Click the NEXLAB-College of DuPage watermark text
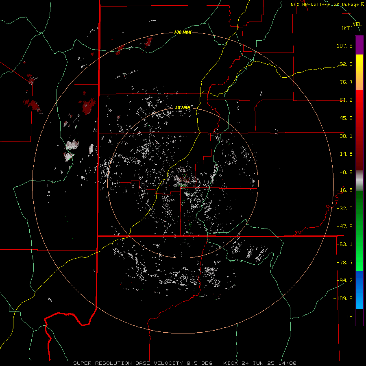 (x=327, y=4)
